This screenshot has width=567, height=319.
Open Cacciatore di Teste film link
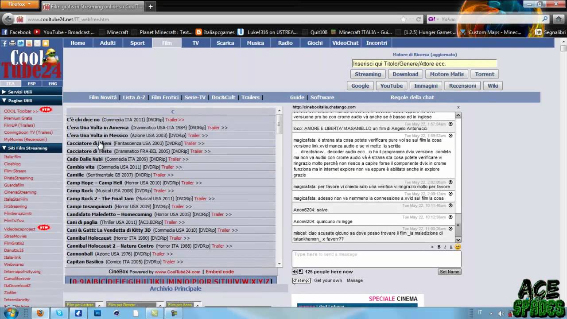(x=89, y=151)
